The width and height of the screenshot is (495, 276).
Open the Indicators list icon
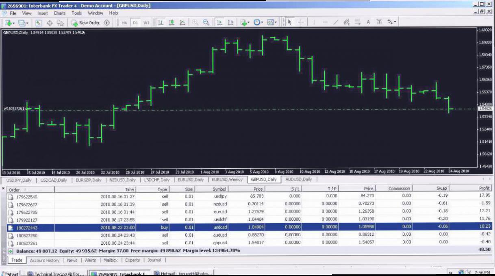[x=243, y=23]
